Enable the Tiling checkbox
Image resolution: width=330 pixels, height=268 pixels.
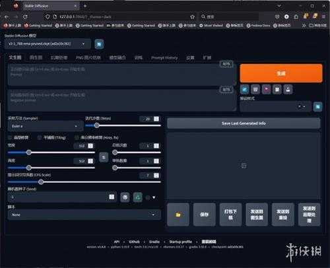pyautogui.click(x=40, y=137)
